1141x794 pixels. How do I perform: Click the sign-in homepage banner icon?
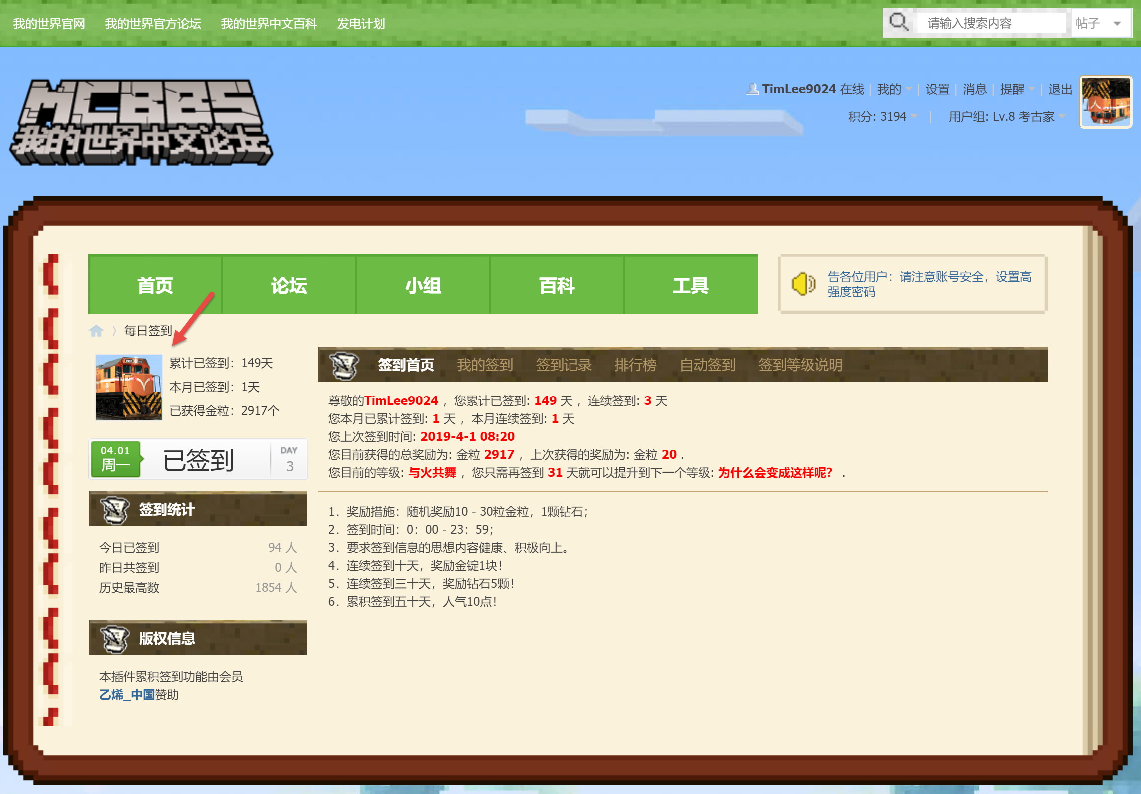pos(344,365)
